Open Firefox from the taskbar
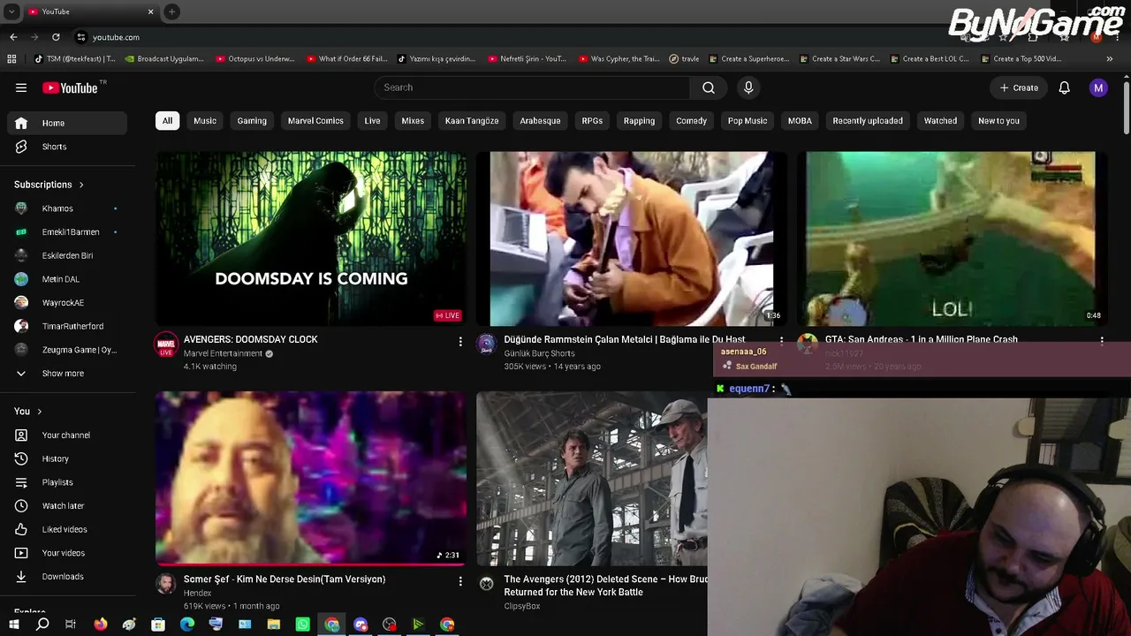 101,625
